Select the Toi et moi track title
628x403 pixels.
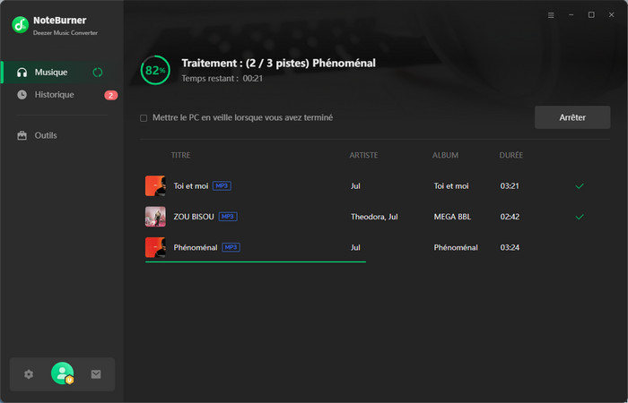[x=191, y=186]
